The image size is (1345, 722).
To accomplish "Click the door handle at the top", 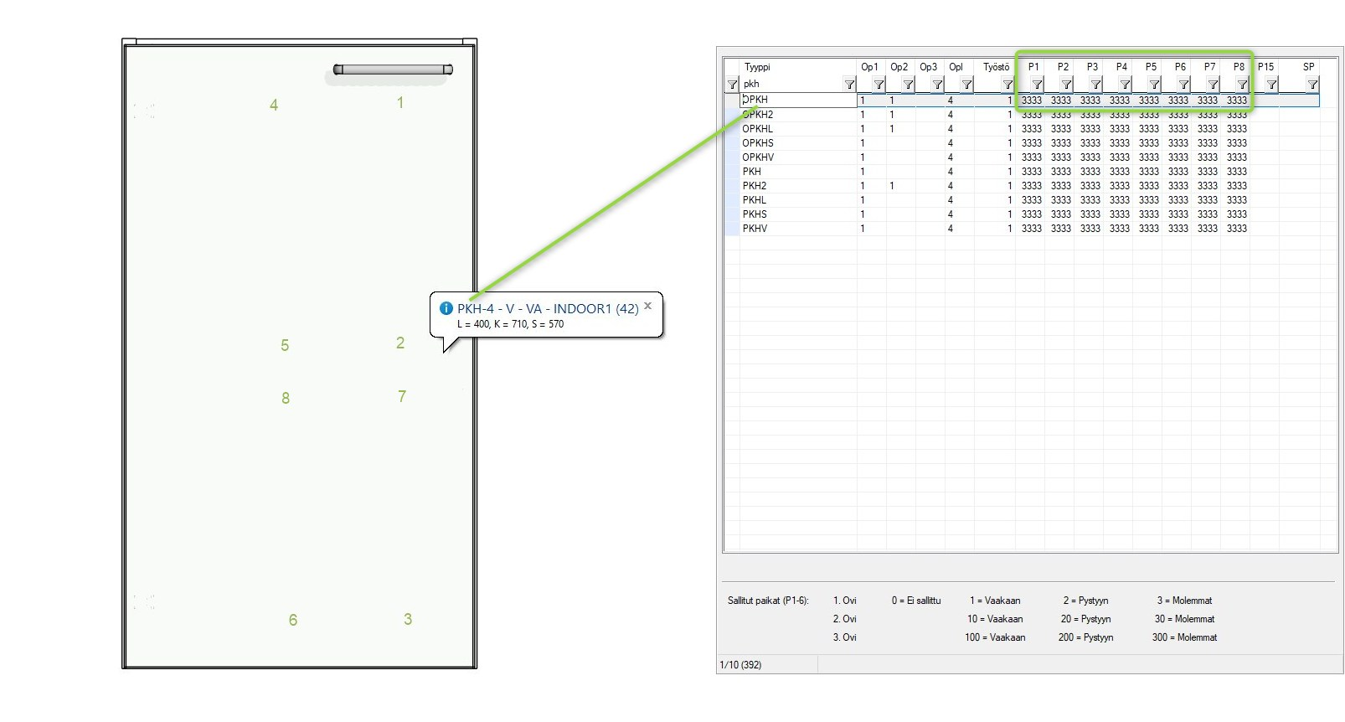I will [x=393, y=70].
